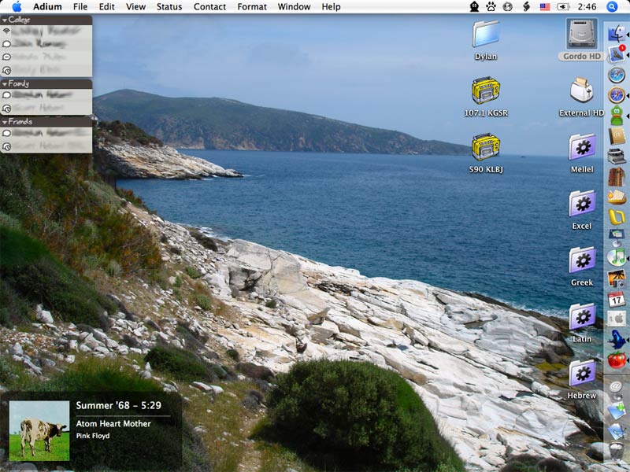Click the US flag input menu
Screen dimensions: 630x472
click(544, 6)
